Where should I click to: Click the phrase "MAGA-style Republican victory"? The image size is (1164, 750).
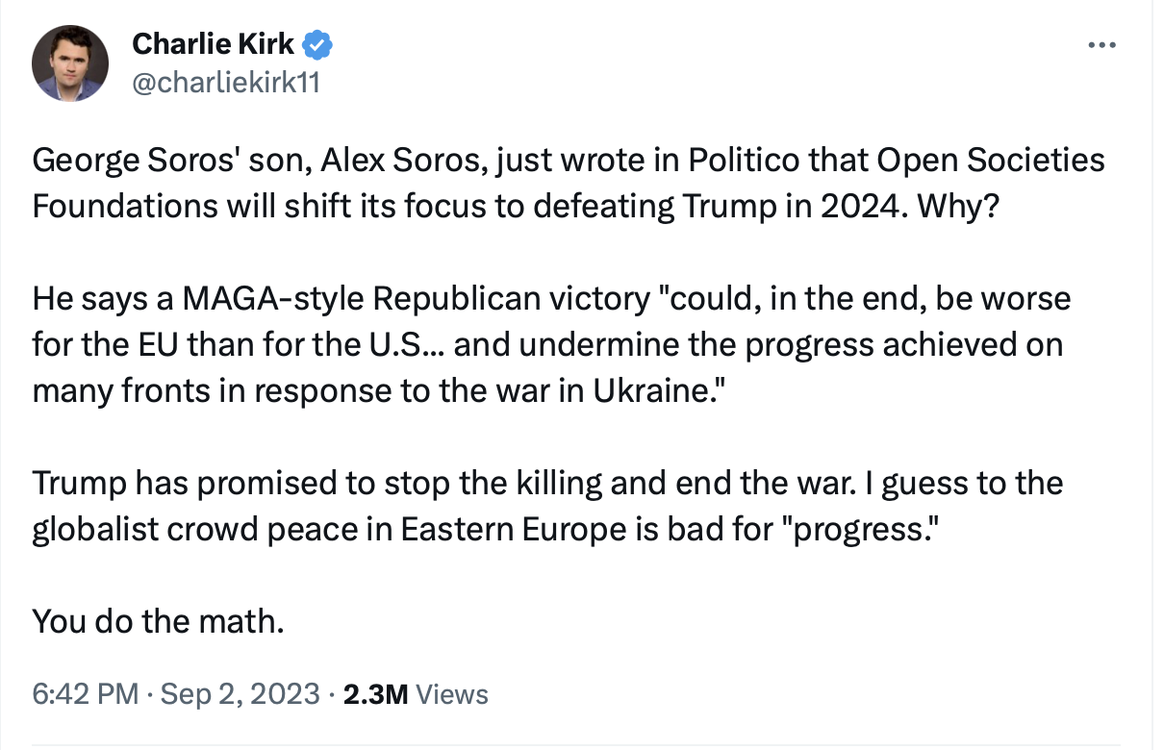coord(417,299)
